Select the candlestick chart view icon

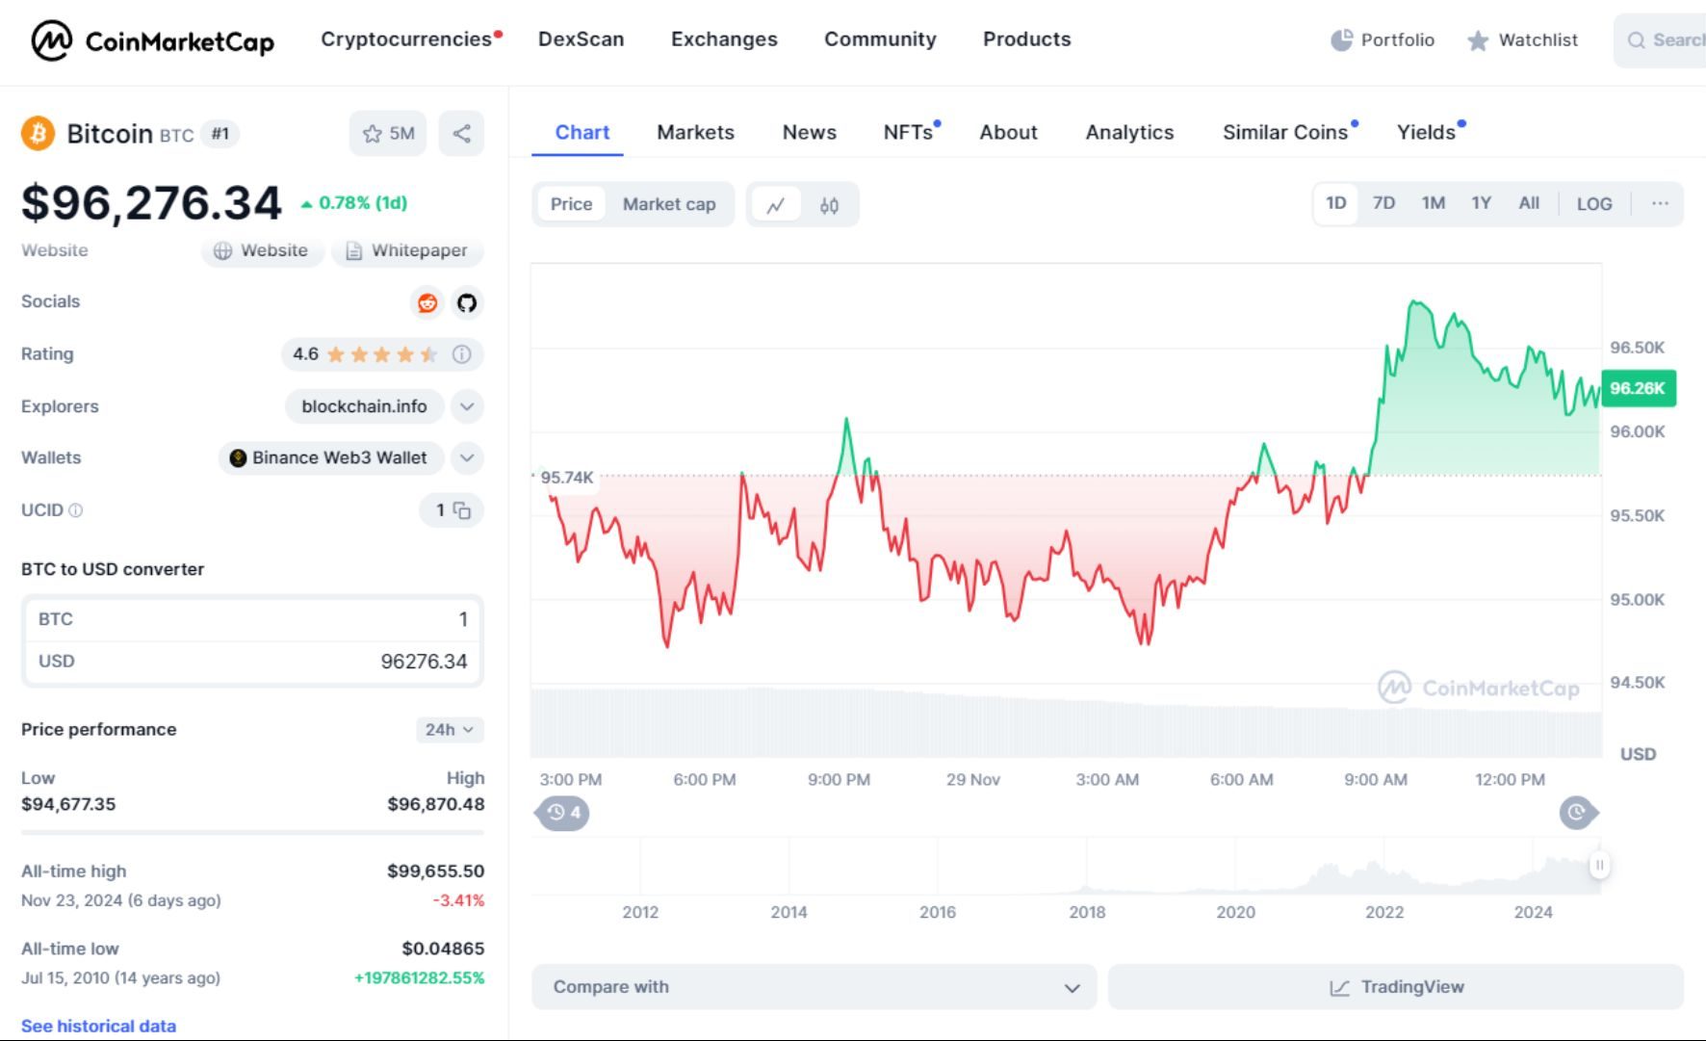[x=829, y=204]
